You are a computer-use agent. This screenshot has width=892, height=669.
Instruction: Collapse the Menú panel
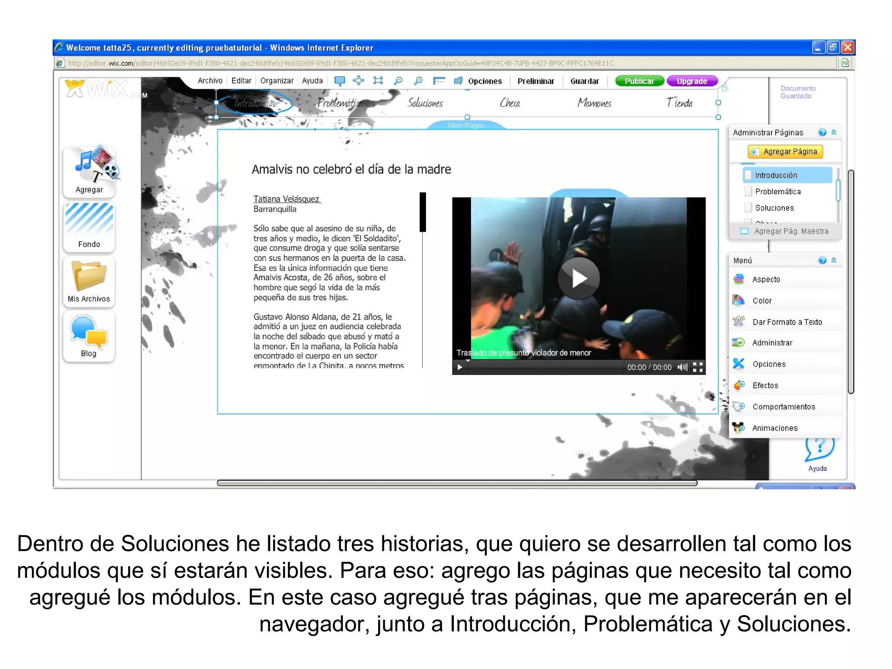[x=834, y=260]
